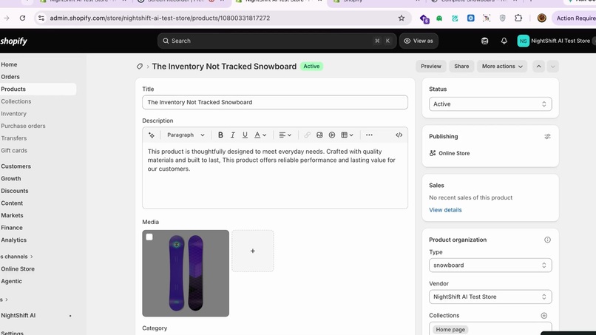Open Discounts in sidebar
Image resolution: width=596 pixels, height=335 pixels.
15,191
